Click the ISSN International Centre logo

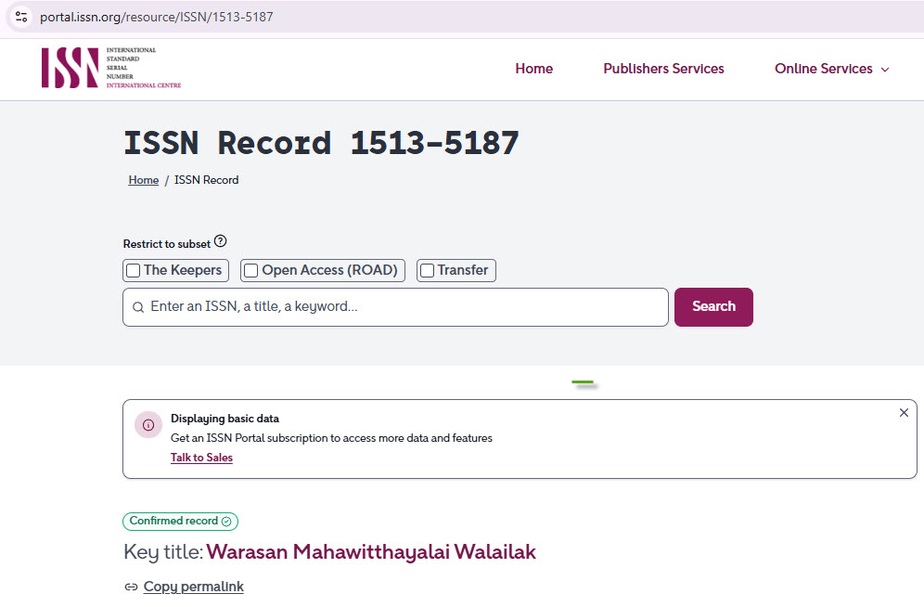110,69
